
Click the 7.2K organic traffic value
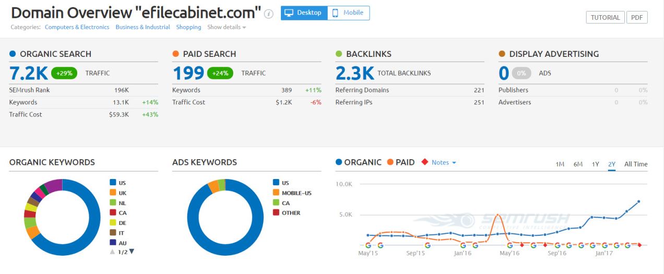tap(29, 73)
